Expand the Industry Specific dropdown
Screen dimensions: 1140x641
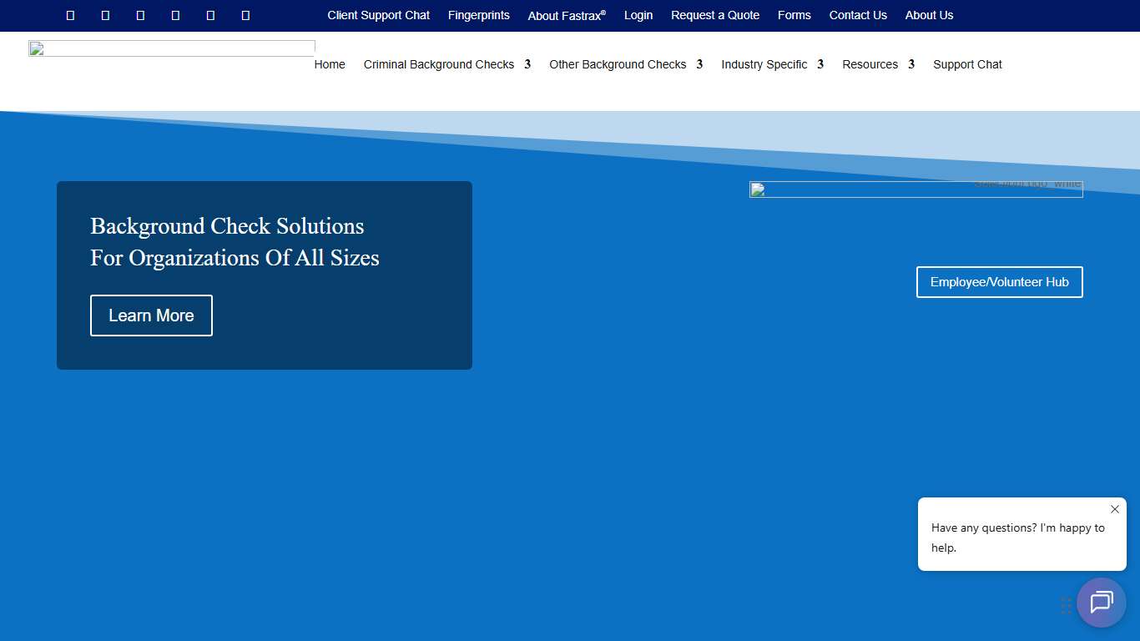pyautogui.click(x=764, y=64)
